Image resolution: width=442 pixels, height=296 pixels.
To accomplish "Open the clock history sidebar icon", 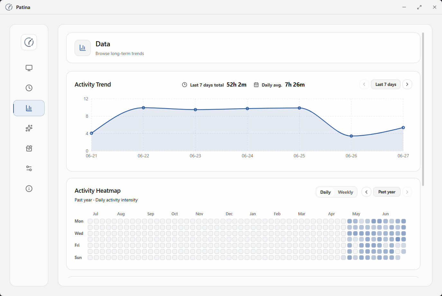I will click(29, 88).
